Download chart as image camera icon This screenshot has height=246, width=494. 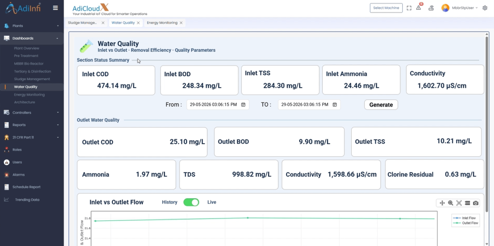point(476,203)
